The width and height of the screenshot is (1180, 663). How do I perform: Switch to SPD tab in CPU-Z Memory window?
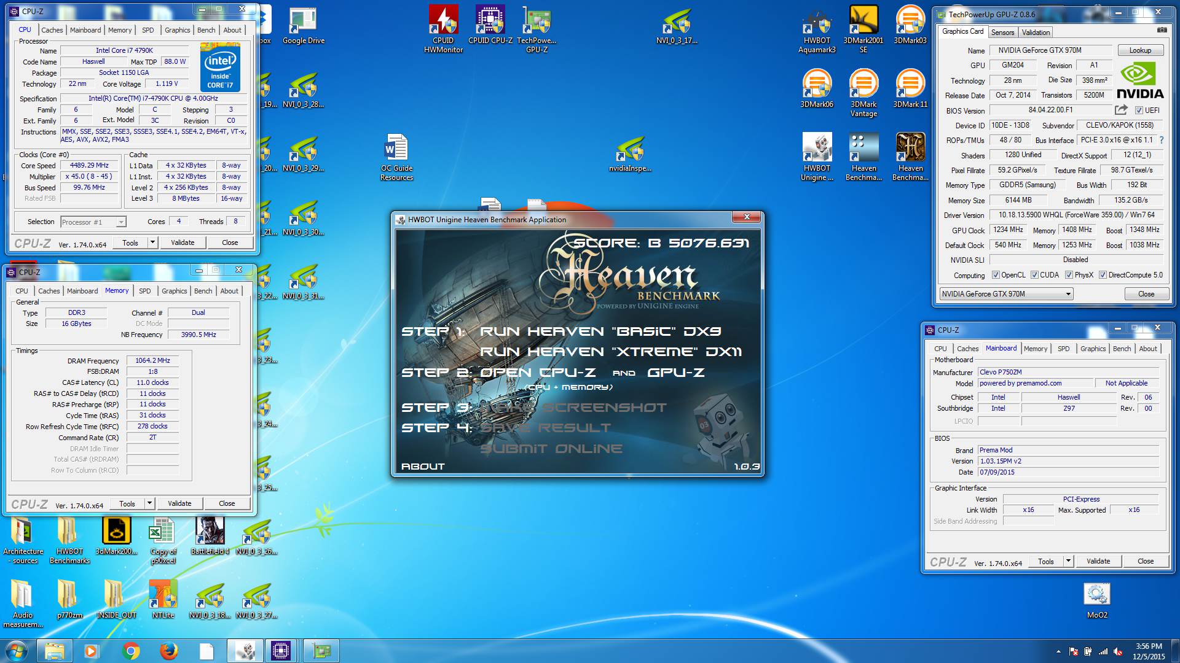145,291
